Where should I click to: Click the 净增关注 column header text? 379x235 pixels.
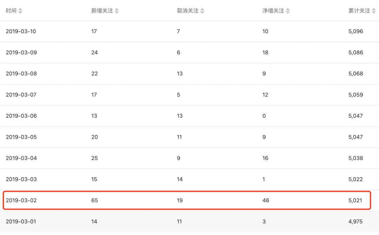pyautogui.click(x=273, y=11)
